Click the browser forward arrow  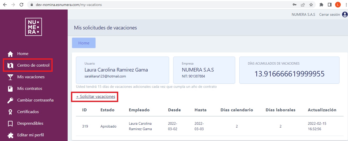[13, 5]
